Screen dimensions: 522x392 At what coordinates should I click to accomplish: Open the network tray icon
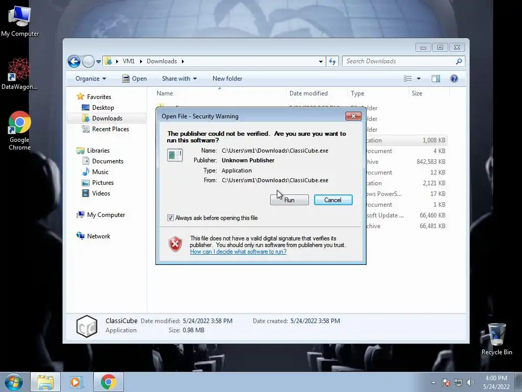[x=458, y=382]
